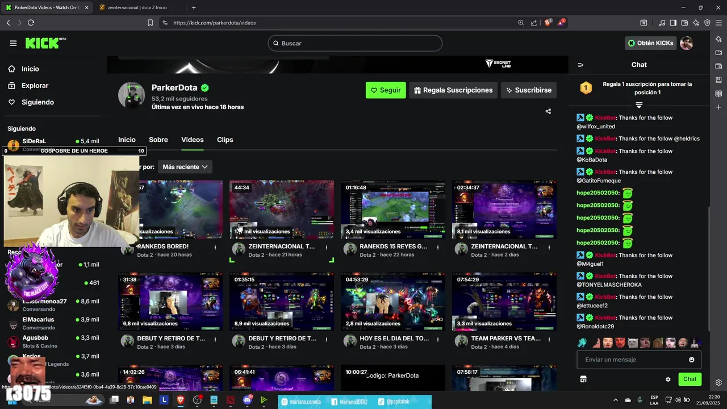This screenshot has width=727, height=409.
Task: Open options for RANEKDS 15 REYES video
Action: point(438,247)
